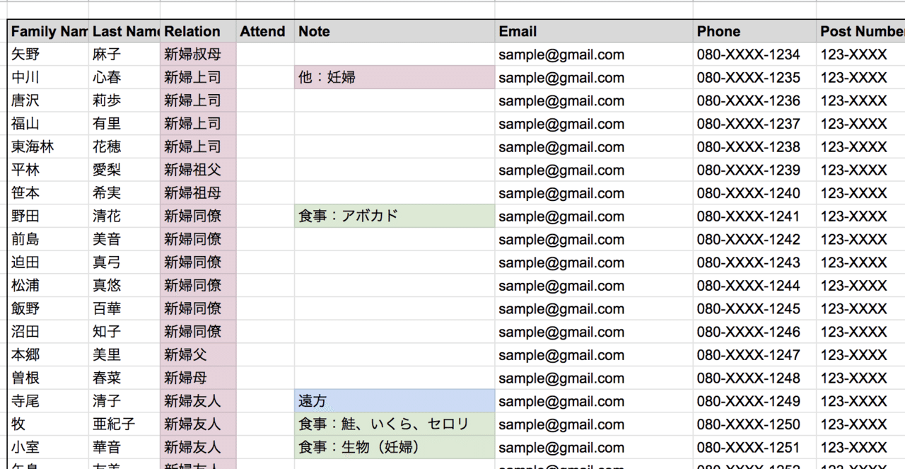Select the Family Name header cell
The image size is (905, 469).
click(x=48, y=32)
